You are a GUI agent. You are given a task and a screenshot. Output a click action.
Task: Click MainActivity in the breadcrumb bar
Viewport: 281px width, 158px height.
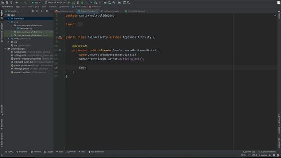coord(79,7)
